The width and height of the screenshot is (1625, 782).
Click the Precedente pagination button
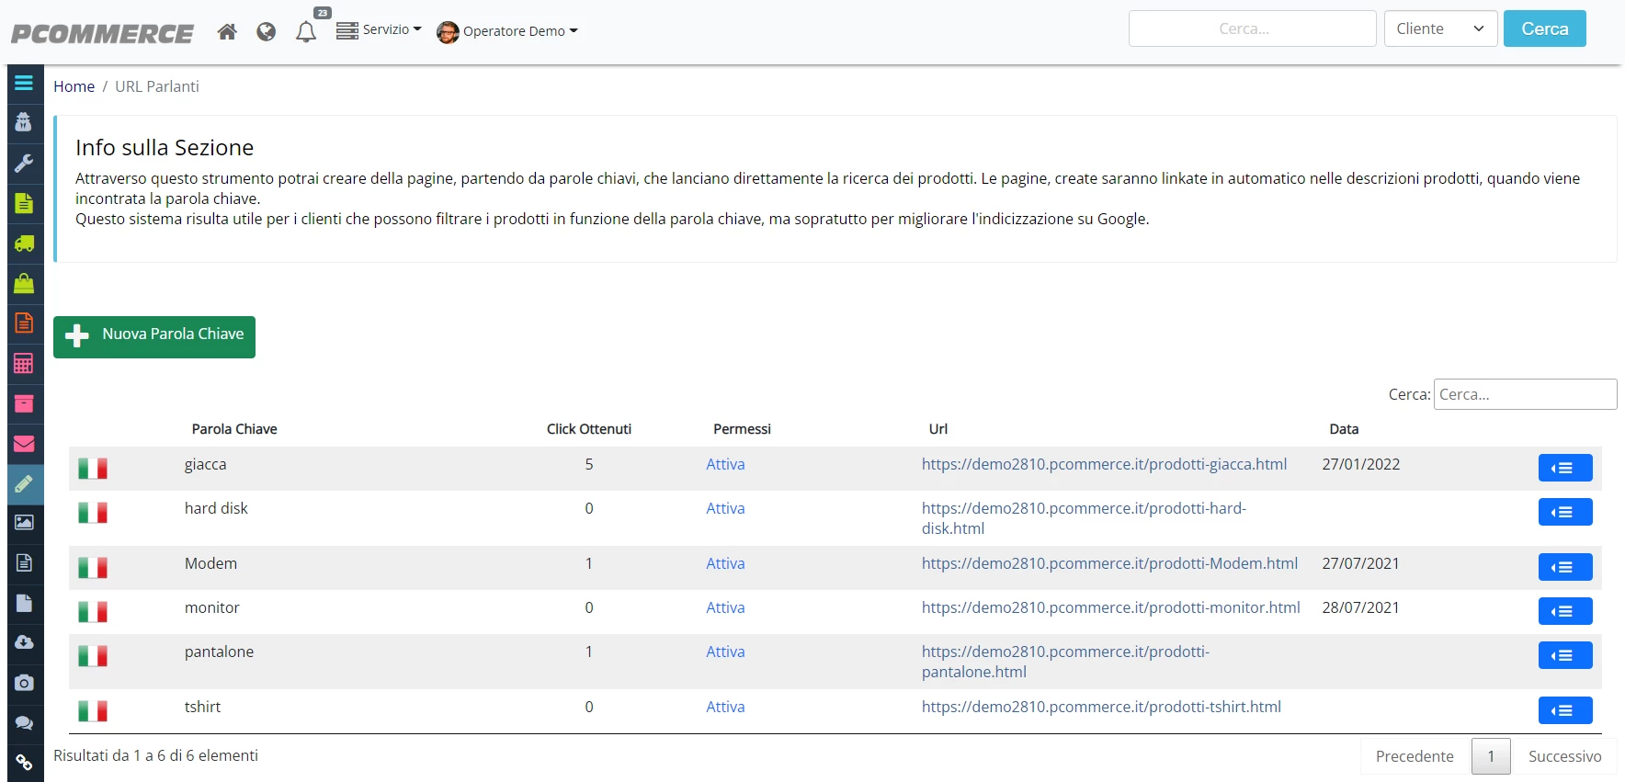1415,756
